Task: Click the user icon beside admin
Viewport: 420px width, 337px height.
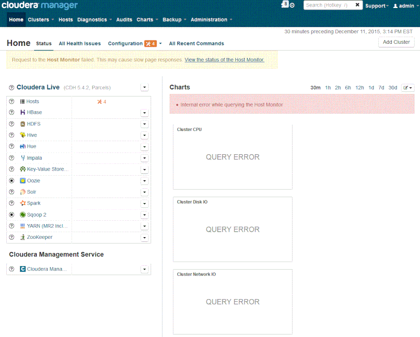Action: 395,6
